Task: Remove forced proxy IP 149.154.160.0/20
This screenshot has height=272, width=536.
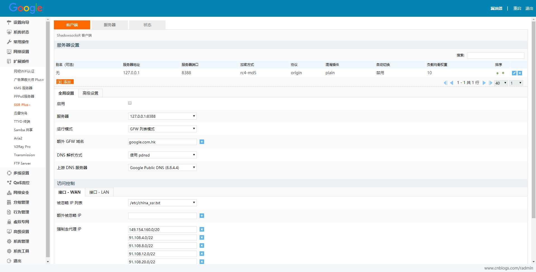Action: point(202,229)
